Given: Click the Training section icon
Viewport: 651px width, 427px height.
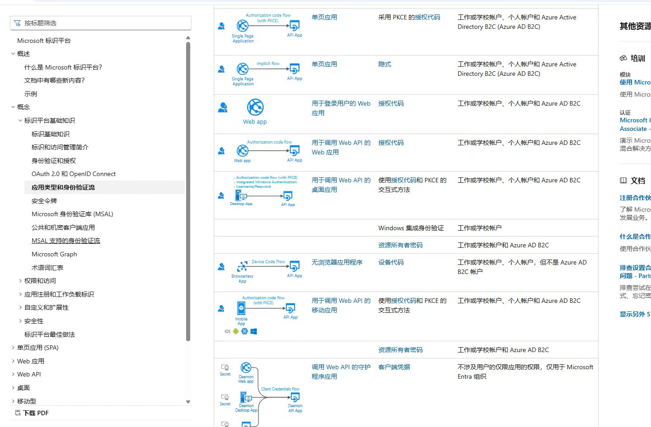Looking at the screenshot, I should pyautogui.click(x=623, y=58).
